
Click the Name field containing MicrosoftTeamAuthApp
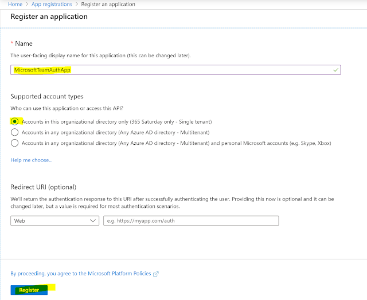(x=172, y=70)
